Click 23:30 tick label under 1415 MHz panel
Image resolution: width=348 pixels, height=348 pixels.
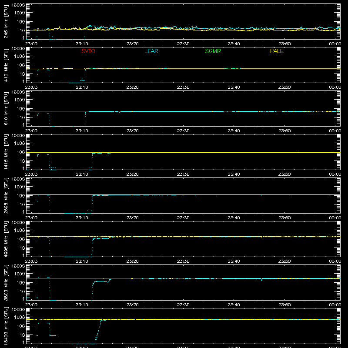(183, 174)
